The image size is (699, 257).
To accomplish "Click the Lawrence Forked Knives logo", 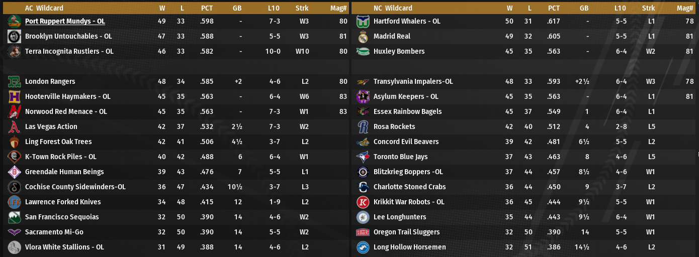I will (x=14, y=202).
